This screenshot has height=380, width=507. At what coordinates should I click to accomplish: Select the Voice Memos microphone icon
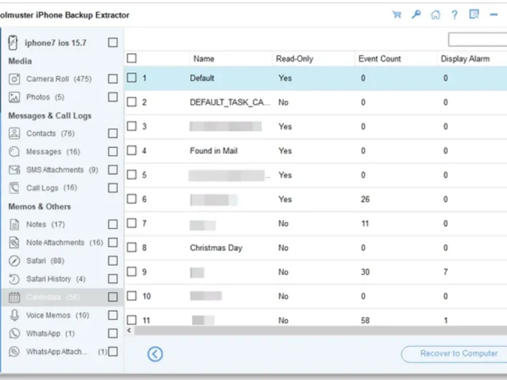14,315
